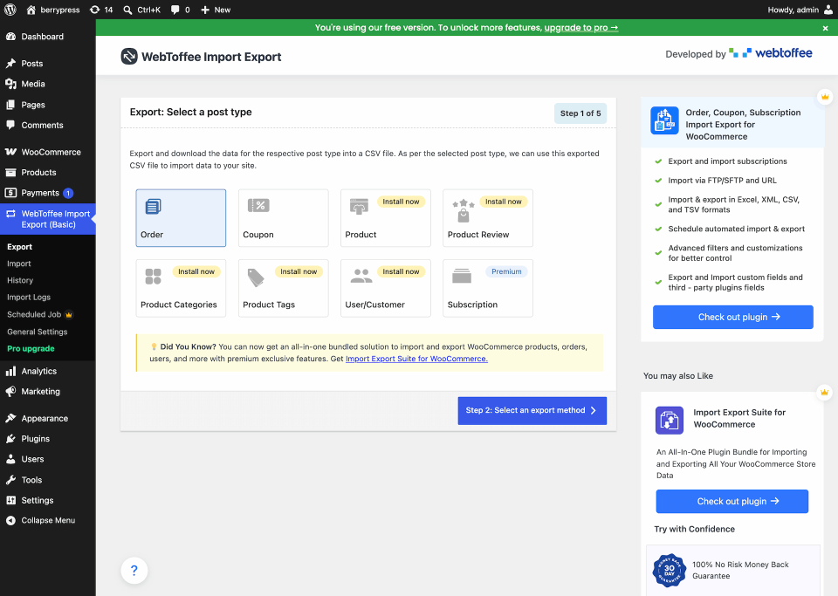Click Install now badge on Product
The image size is (838, 596).
[401, 202]
